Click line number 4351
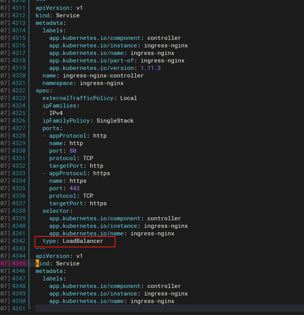Viewport: 304px width, 315px height. point(19,308)
